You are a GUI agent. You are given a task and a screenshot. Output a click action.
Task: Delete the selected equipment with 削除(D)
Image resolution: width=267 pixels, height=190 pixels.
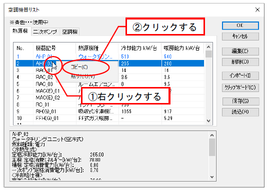point(240,62)
